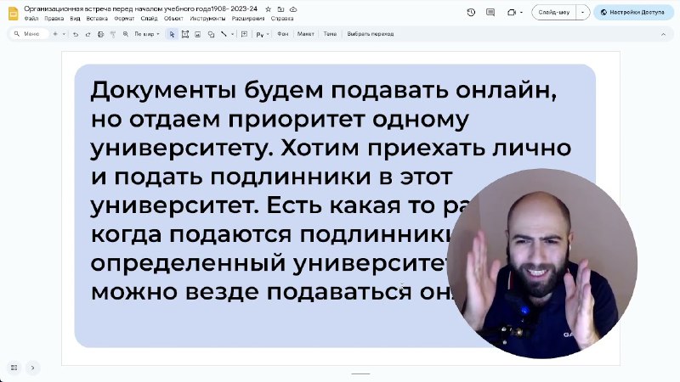Select the paint format tool
Screen dimensions: 680x382
[x=113, y=34]
